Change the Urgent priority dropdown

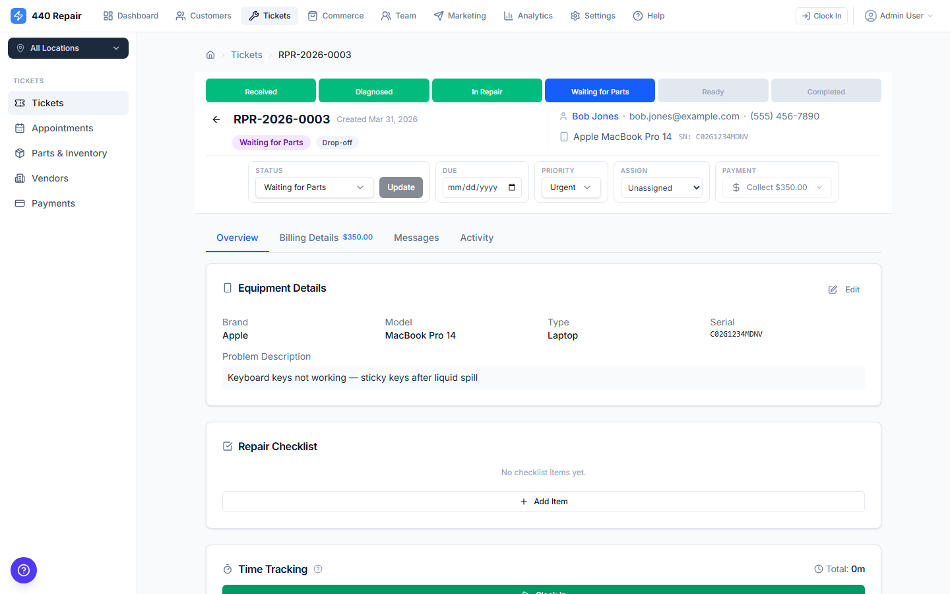point(571,187)
